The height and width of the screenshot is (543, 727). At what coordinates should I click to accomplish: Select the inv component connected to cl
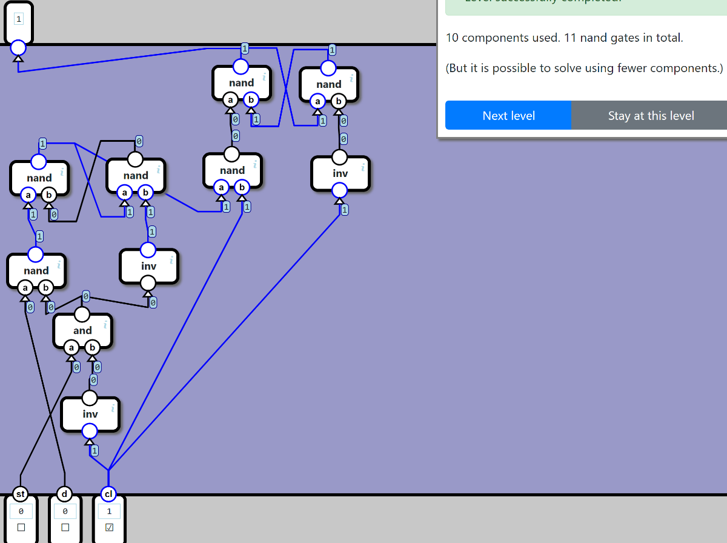click(90, 415)
